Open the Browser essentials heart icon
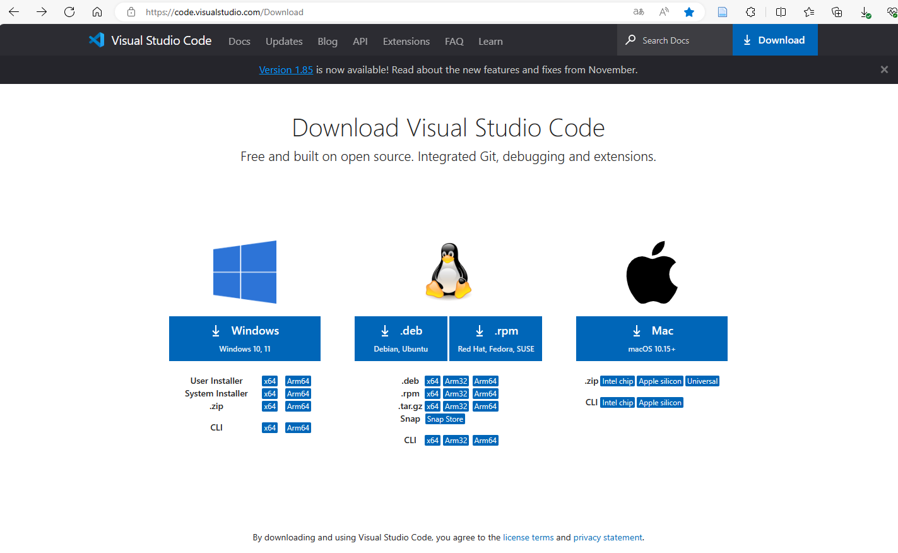This screenshot has width=898, height=553. tap(892, 12)
